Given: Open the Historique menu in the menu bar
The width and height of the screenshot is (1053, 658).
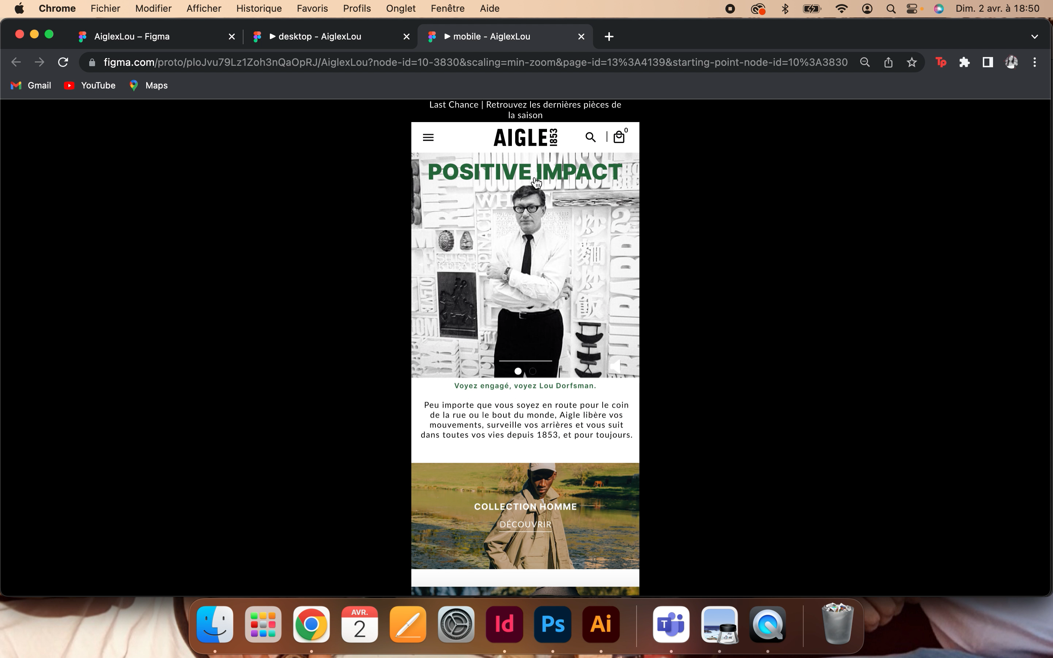Looking at the screenshot, I should 259,9.
